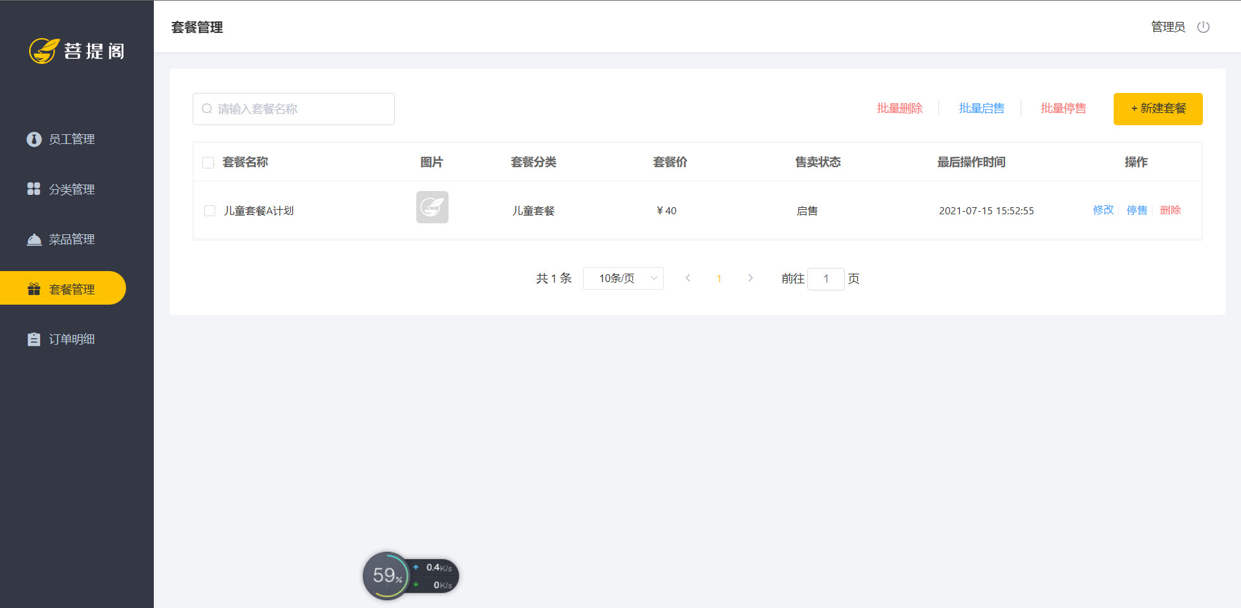Image resolution: width=1241 pixels, height=608 pixels.
Task: Click the search magnifier icon
Action: point(207,108)
